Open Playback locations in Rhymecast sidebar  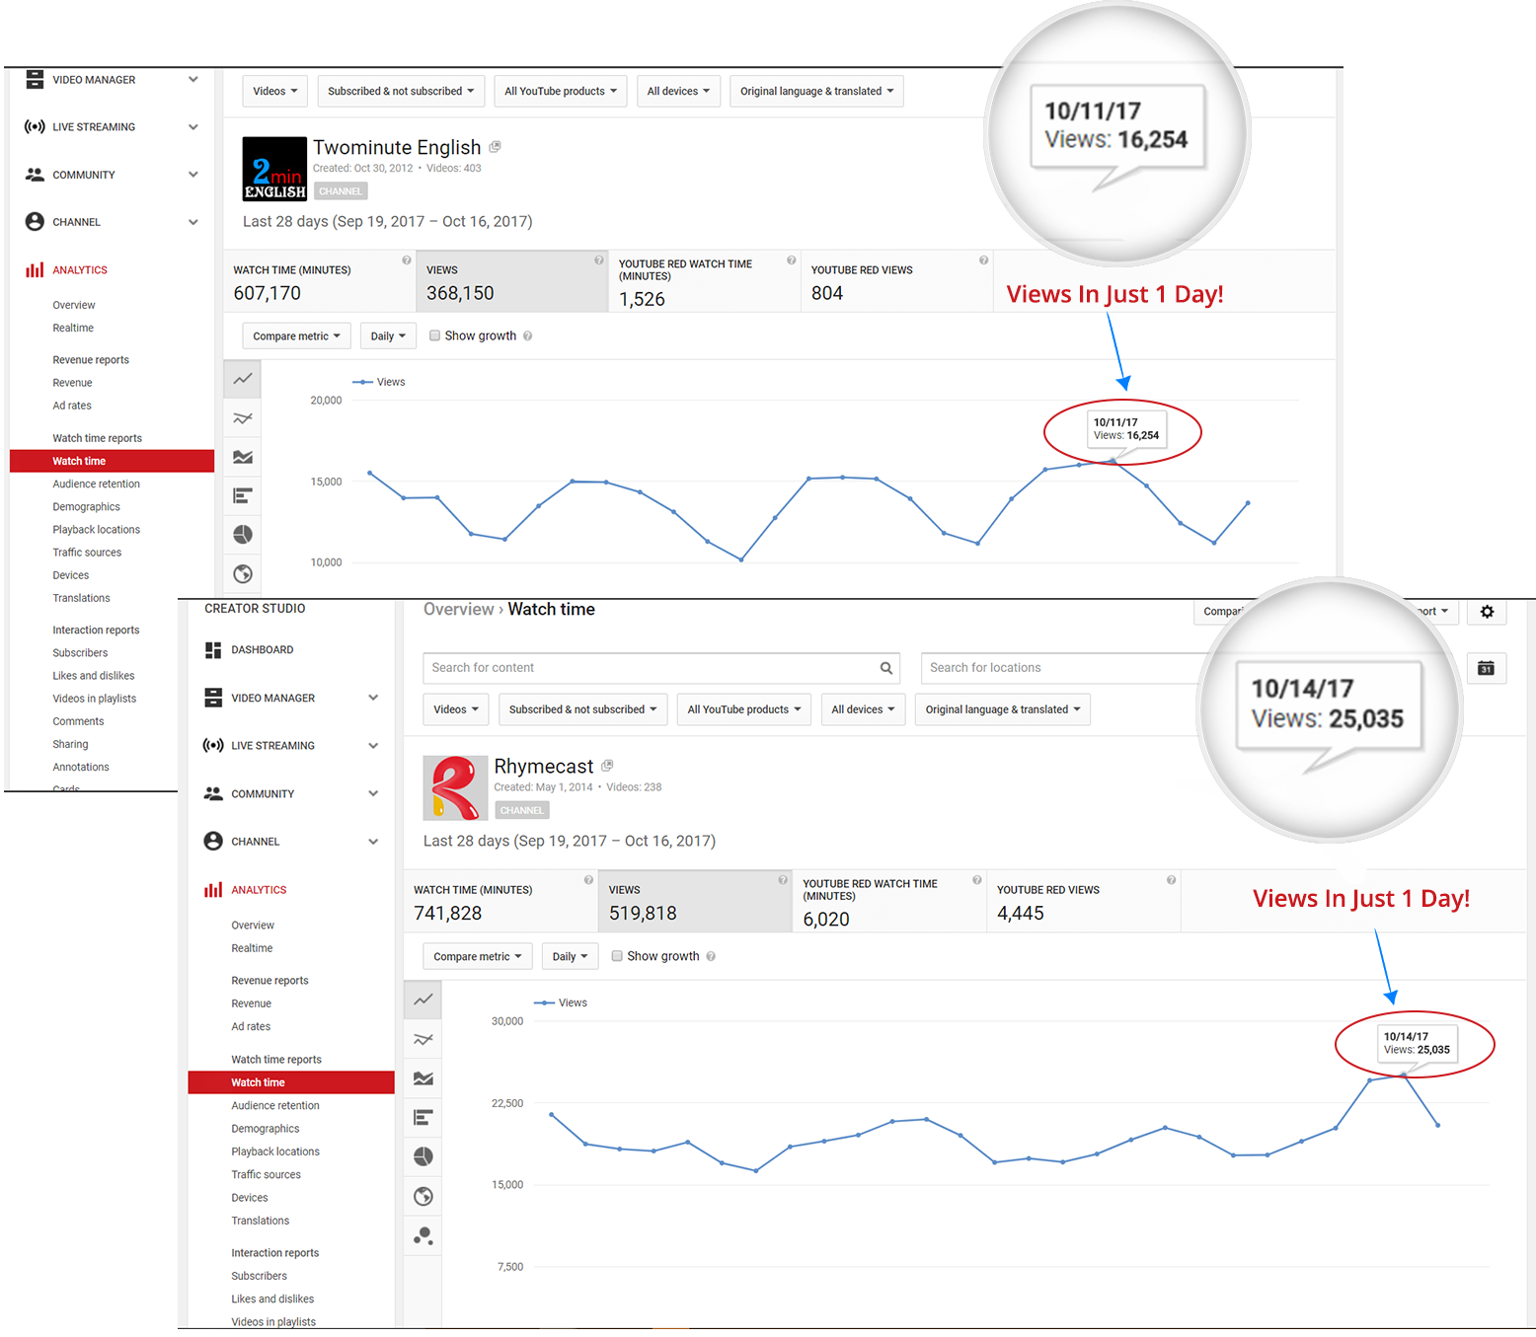pos(275,1151)
